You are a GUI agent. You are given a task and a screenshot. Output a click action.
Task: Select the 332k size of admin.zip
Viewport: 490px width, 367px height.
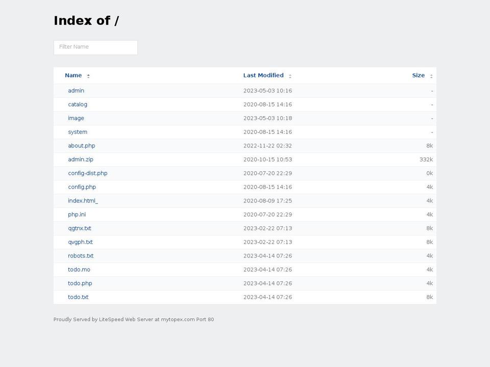pos(426,159)
